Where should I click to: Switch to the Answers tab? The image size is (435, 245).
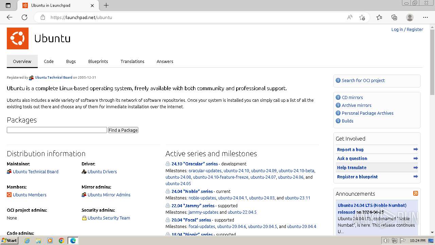coord(165,61)
